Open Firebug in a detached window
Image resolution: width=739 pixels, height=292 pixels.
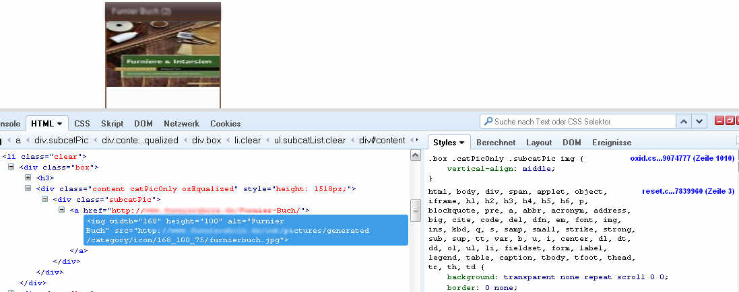729,121
